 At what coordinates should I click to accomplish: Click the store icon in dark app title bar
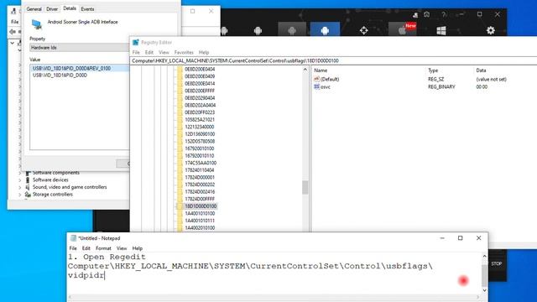click(x=427, y=15)
